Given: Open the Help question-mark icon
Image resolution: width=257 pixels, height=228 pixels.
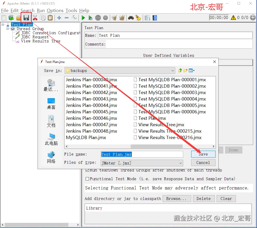Looking at the screenshot, I should [155, 18].
